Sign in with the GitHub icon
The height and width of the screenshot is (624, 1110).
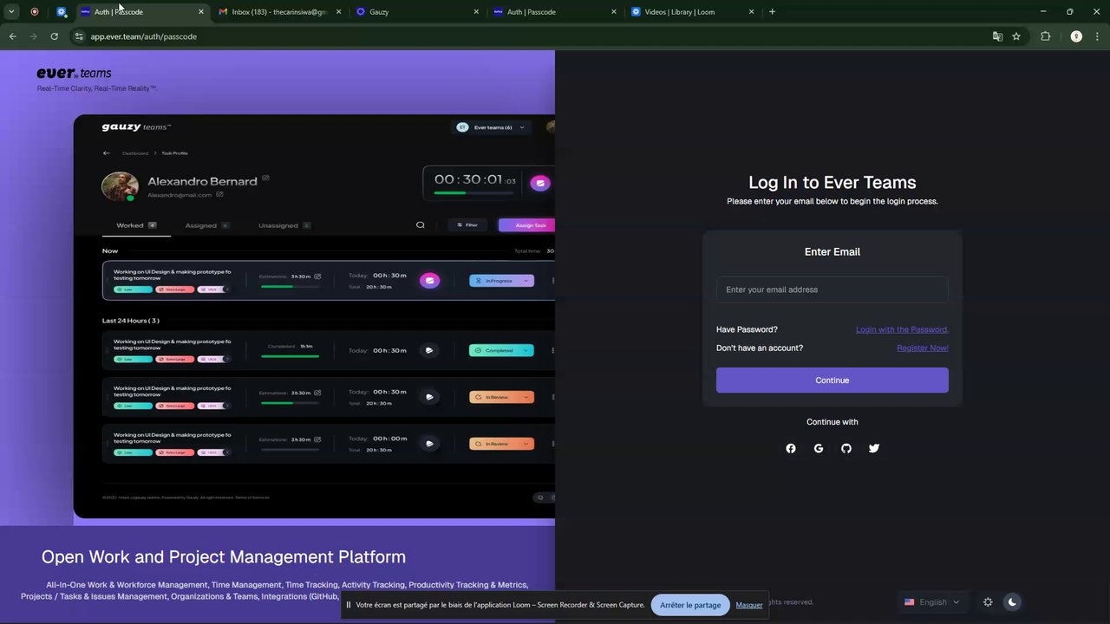click(846, 448)
